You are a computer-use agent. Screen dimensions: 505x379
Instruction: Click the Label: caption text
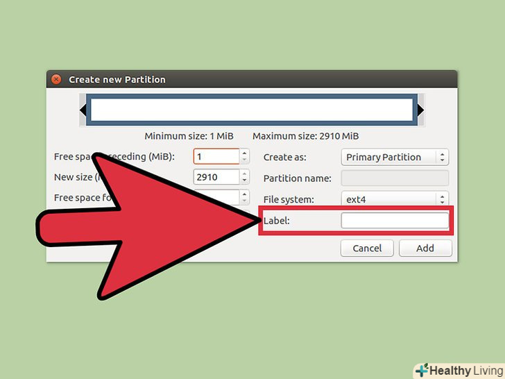click(x=277, y=221)
